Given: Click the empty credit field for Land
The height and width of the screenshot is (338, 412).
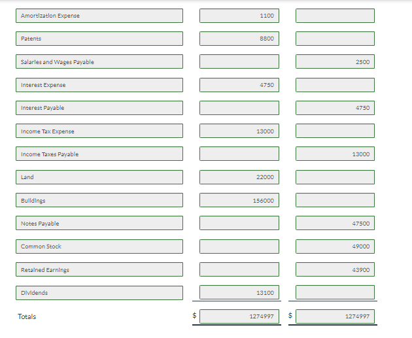Looking at the screenshot, I should [335, 177].
